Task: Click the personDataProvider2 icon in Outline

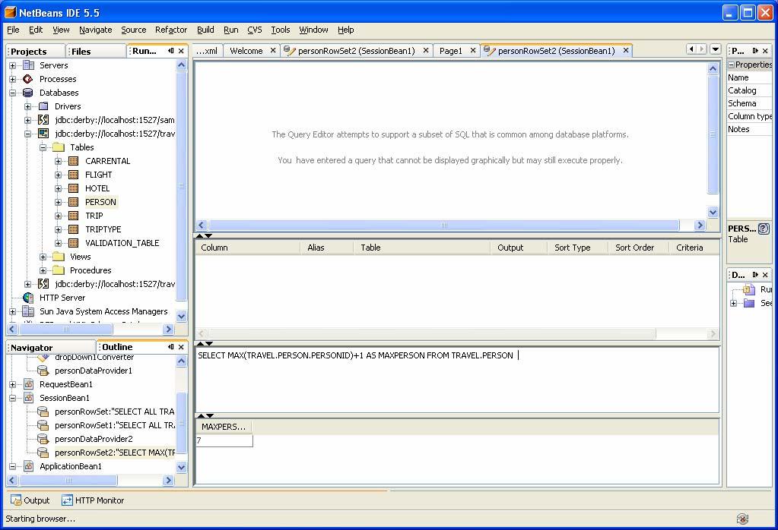Action: (x=43, y=439)
